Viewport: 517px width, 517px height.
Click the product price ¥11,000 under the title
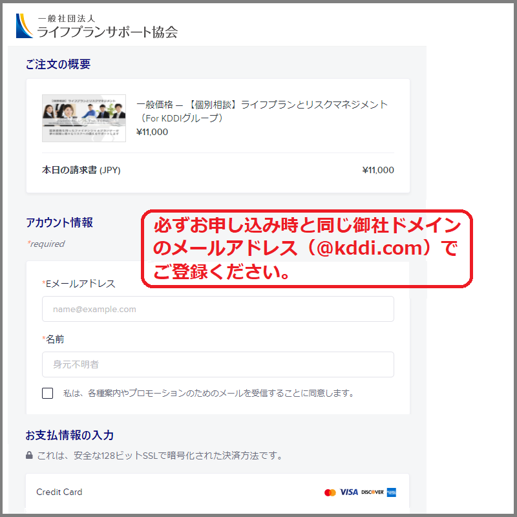click(x=153, y=132)
